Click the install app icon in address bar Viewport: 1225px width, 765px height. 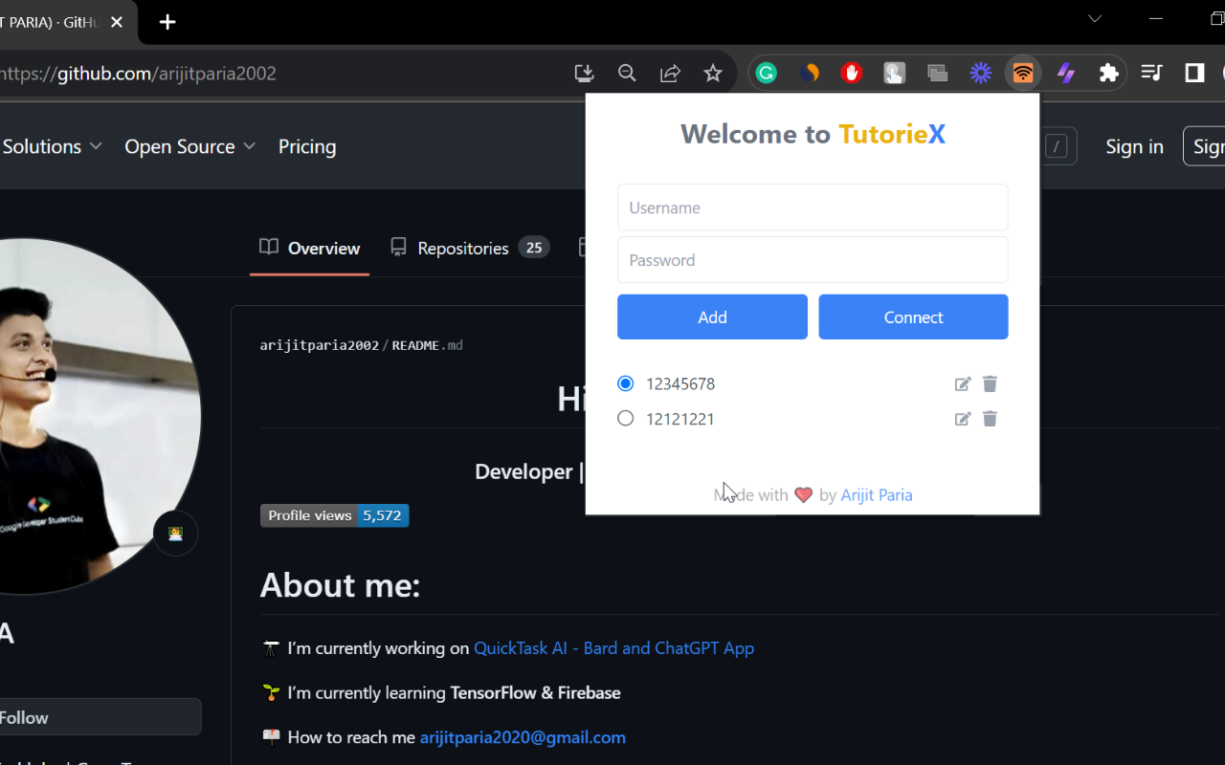584,73
